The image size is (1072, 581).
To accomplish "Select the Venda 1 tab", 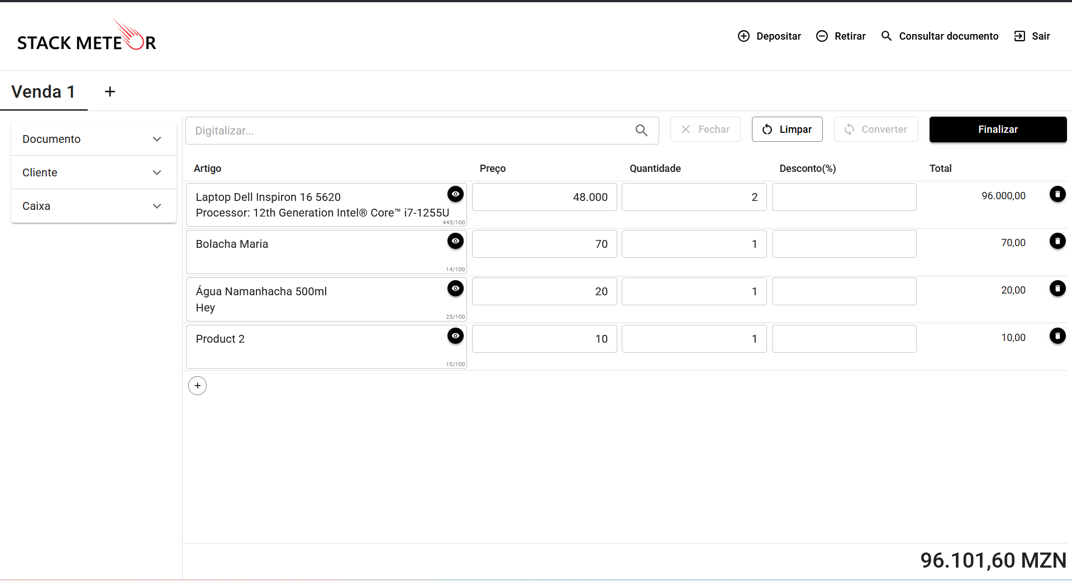I will tap(44, 92).
